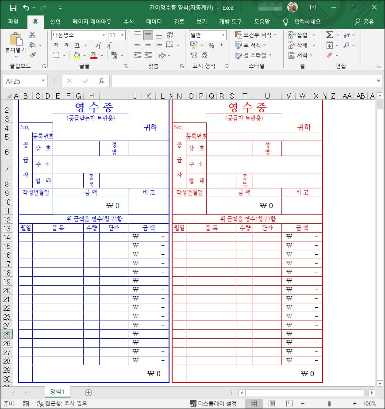The height and width of the screenshot is (409, 385).
Task: Apply cell borders icon
Action: (56, 55)
